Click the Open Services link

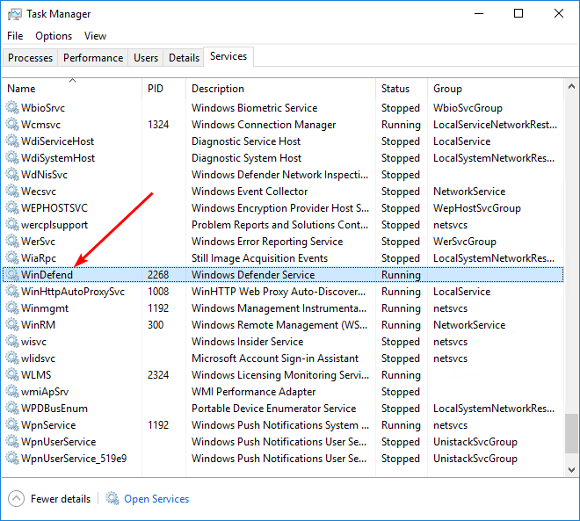click(x=156, y=499)
